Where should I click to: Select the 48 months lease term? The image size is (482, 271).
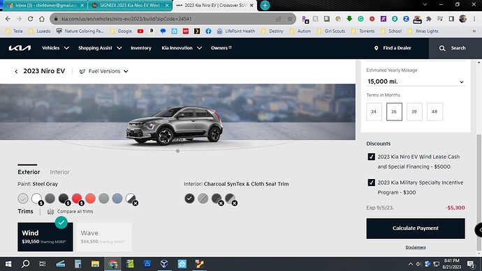pos(434,111)
